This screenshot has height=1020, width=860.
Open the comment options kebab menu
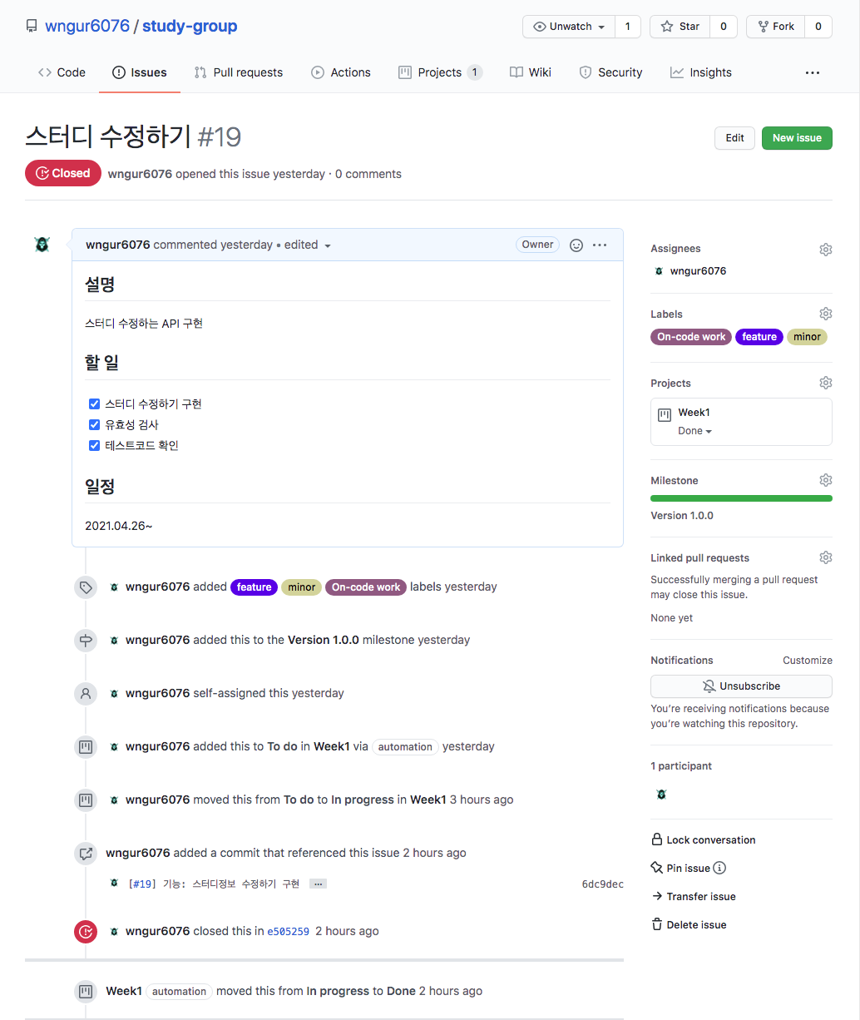click(x=601, y=245)
